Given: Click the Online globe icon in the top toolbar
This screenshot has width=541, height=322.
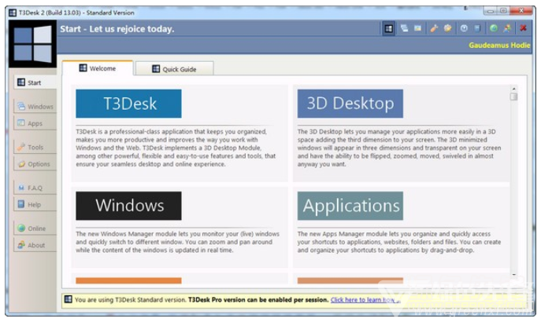Looking at the screenshot, I should [494, 28].
